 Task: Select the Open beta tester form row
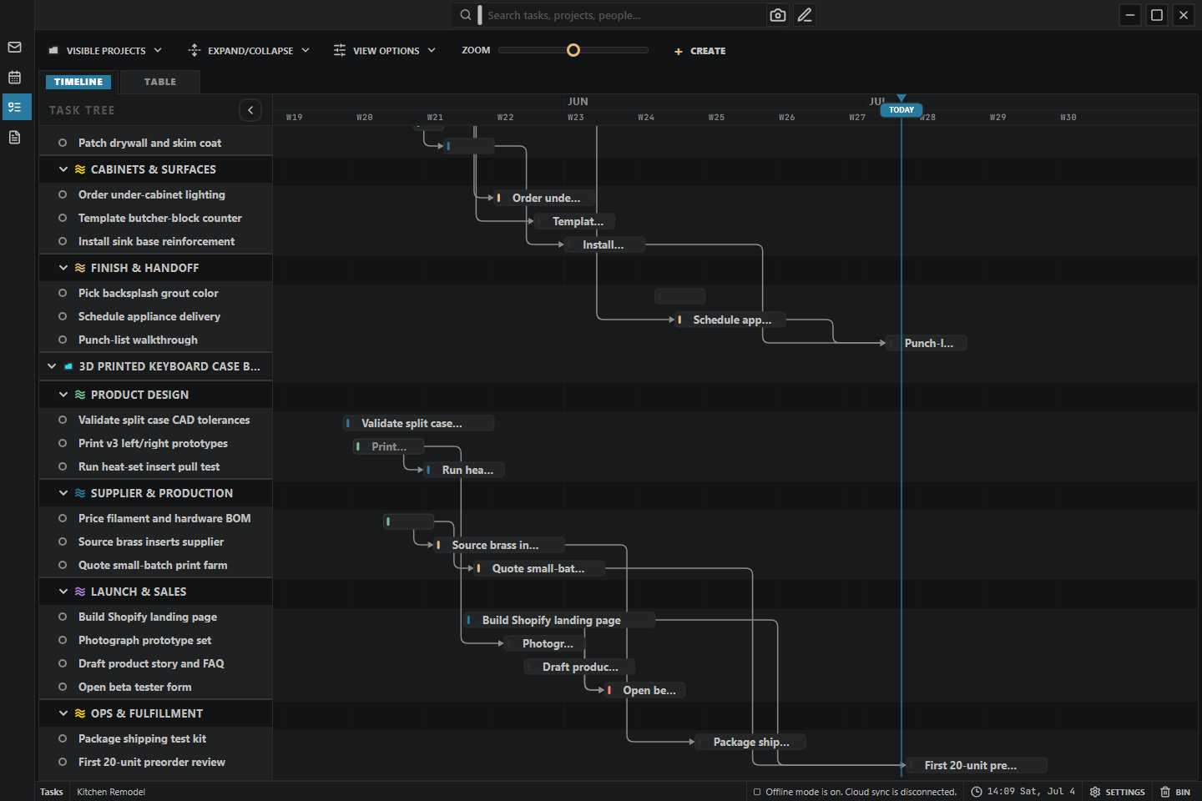pyautogui.click(x=156, y=687)
